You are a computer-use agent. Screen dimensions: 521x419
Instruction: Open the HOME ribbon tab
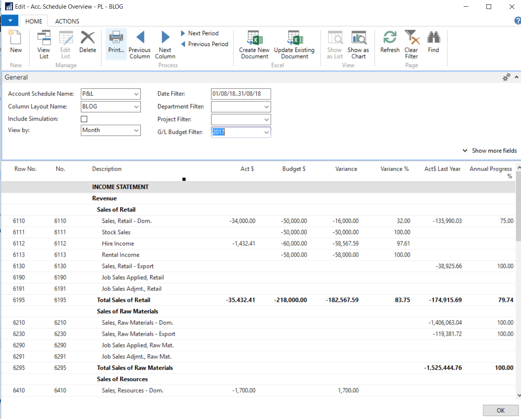pyautogui.click(x=34, y=21)
